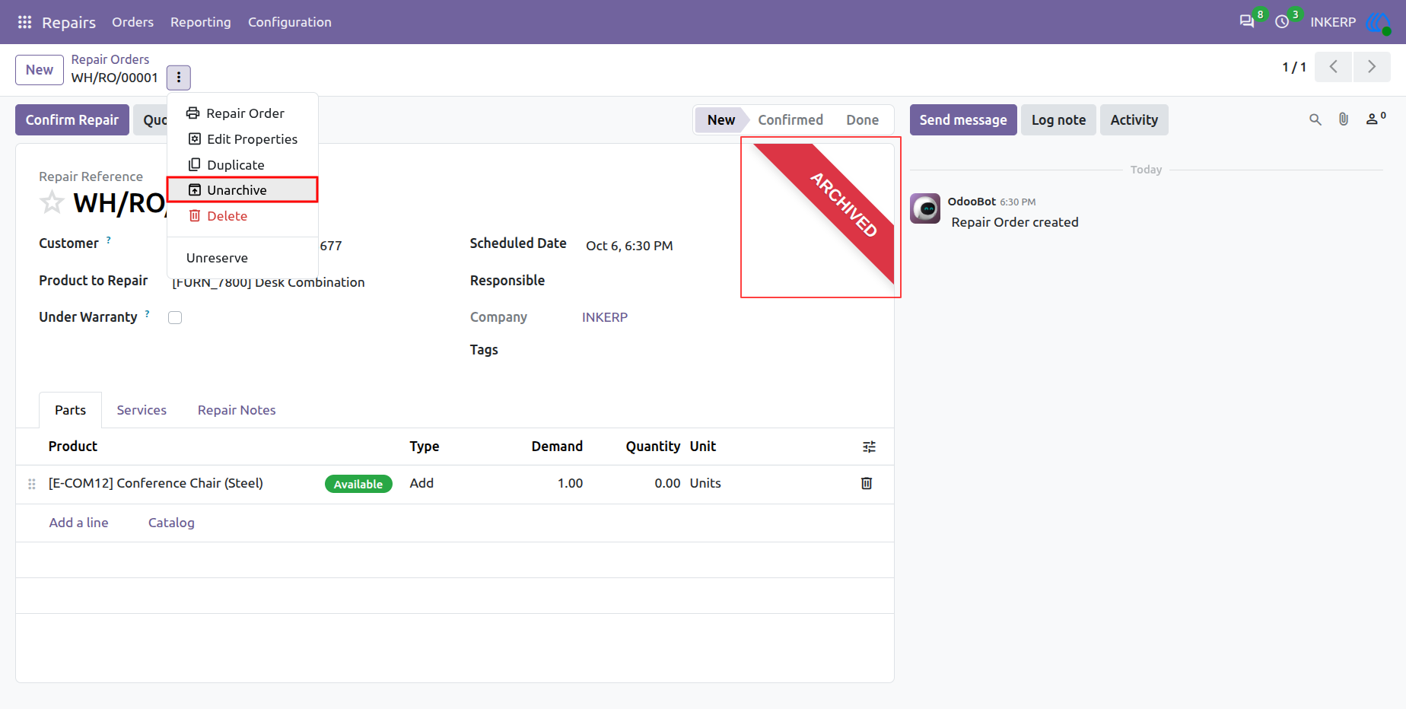Click the chatter search magnifier icon
The height and width of the screenshot is (709, 1406).
point(1315,119)
